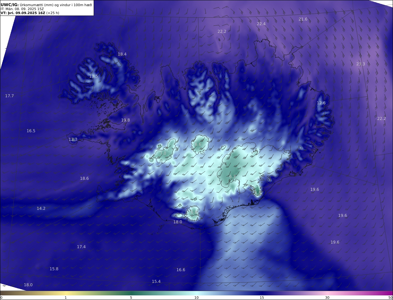Click the 23.3 value label on the map
This screenshot has height=300, width=393.
click(x=361, y=64)
